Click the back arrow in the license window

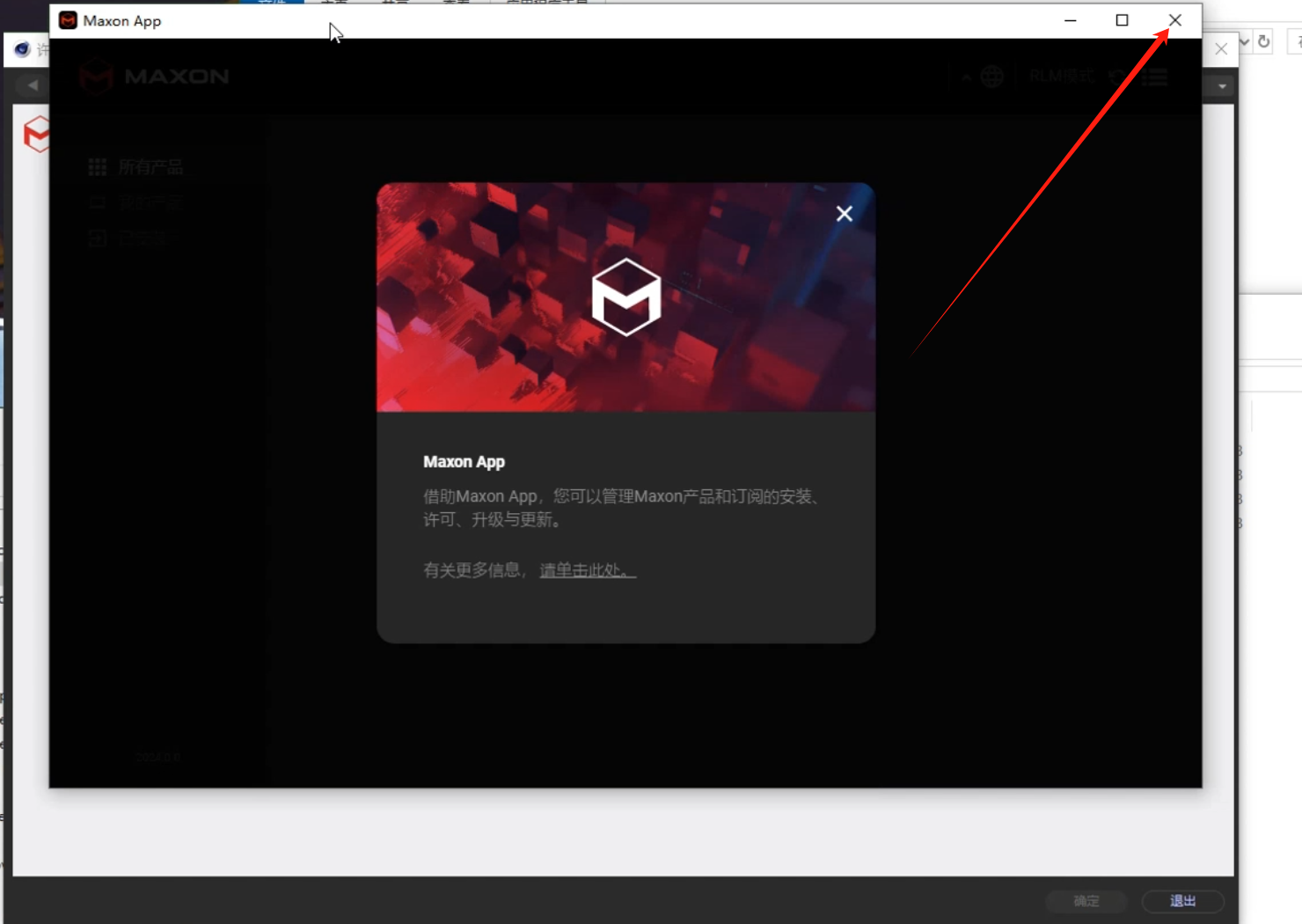(x=33, y=85)
